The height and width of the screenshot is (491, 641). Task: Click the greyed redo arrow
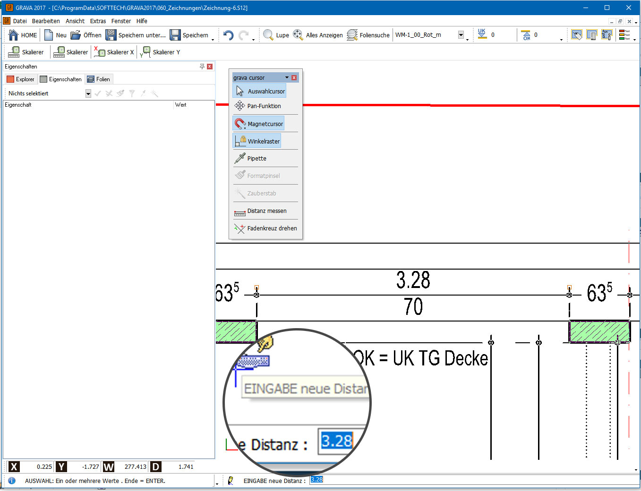pyautogui.click(x=243, y=35)
